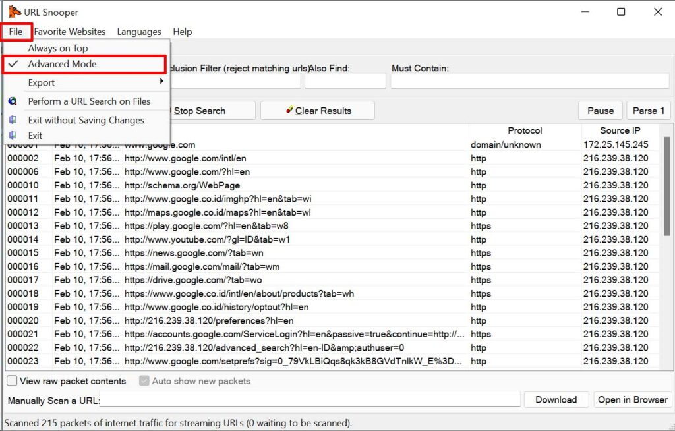This screenshot has height=431, width=675.
Task: Sort by the Protocol column header
Action: tap(525, 130)
